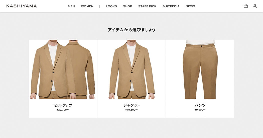Open the MEN menu item
Viewport: 263px width, 138px height.
click(x=71, y=6)
